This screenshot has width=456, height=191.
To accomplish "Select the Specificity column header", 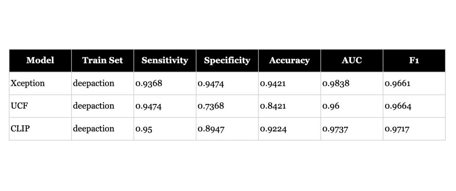I will click(x=227, y=60).
